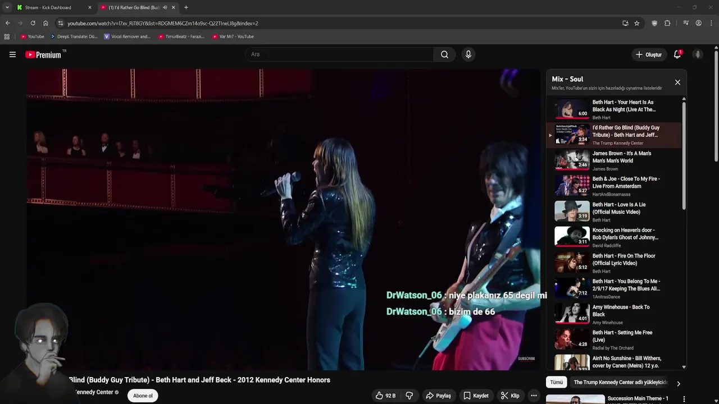The height and width of the screenshot is (404, 719).
Task: Play Amy Winehouse - Back To Black
Action: click(x=615, y=314)
